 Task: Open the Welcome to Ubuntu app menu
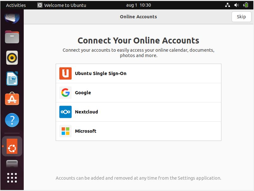coord(62,5)
